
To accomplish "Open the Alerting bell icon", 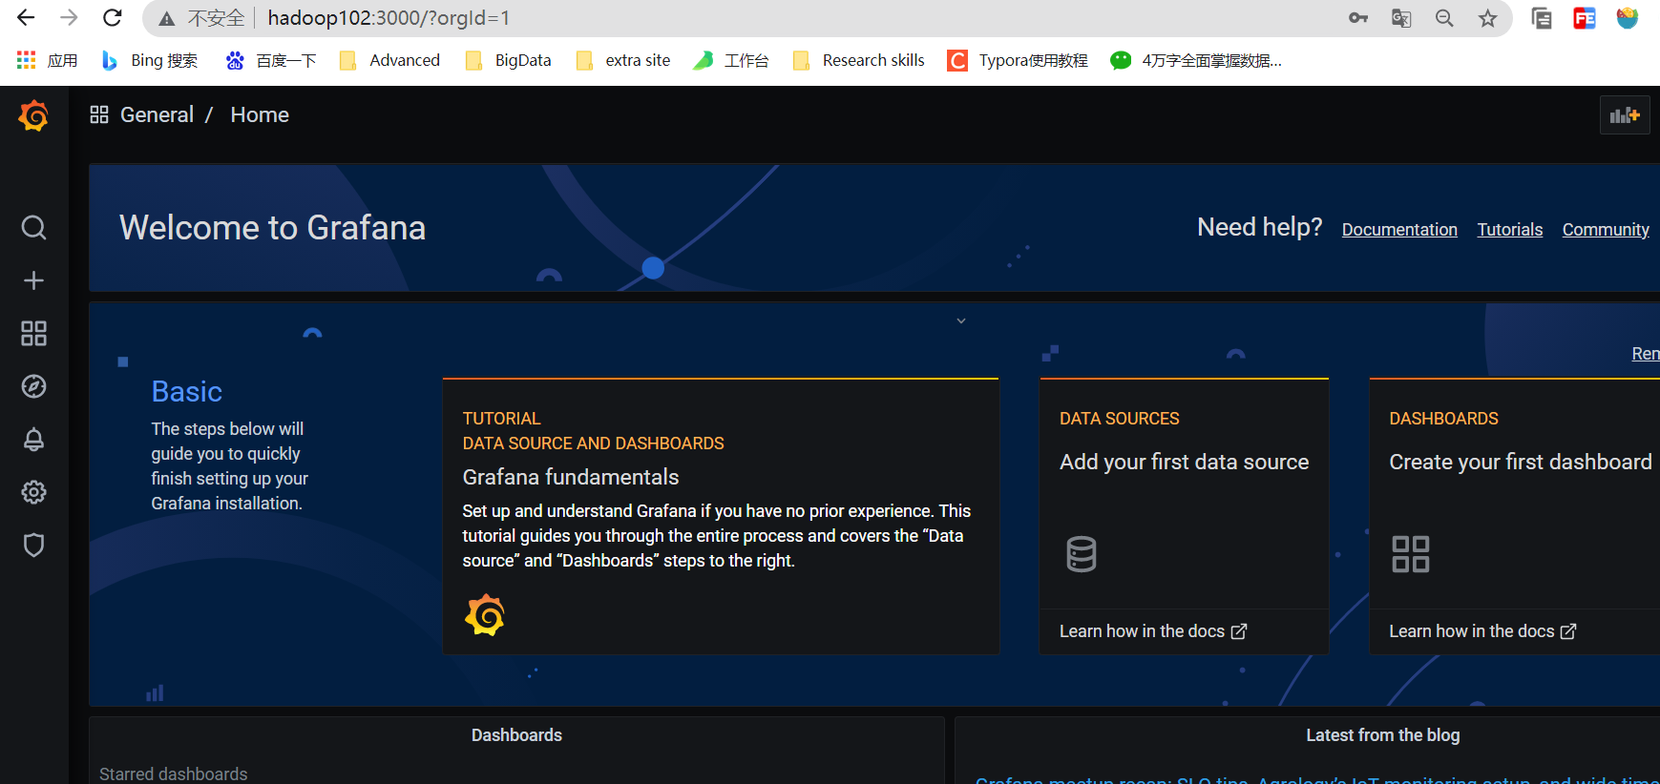I will tap(33, 440).
